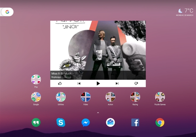The image size is (196, 137).
Task: Open the Chrome browser
Action: coord(160,122)
